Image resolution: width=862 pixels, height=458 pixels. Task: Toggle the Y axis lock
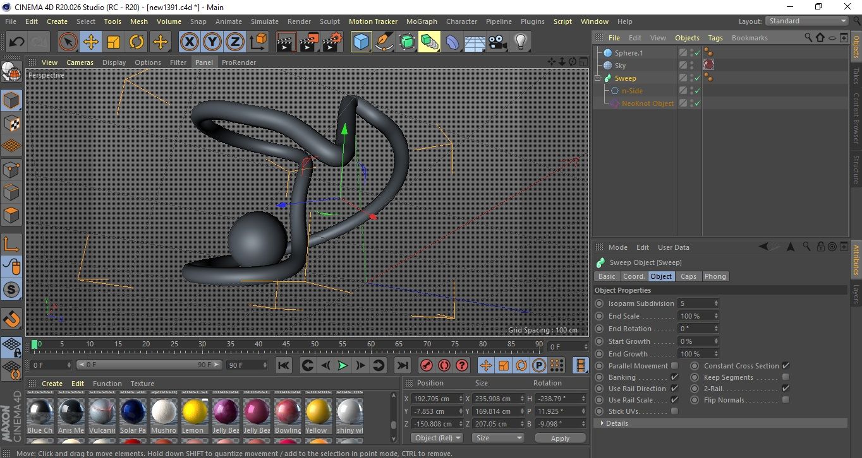pyautogui.click(x=212, y=42)
